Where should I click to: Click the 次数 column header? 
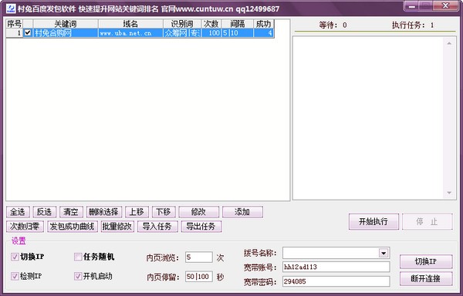[x=211, y=24]
